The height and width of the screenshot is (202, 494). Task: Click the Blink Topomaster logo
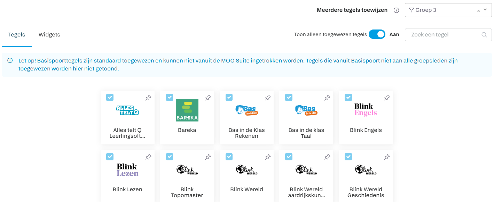click(x=187, y=169)
